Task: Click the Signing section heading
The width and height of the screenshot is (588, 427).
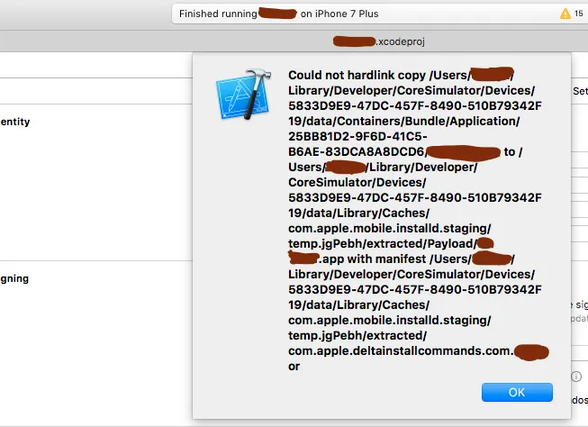Action: click(x=14, y=278)
